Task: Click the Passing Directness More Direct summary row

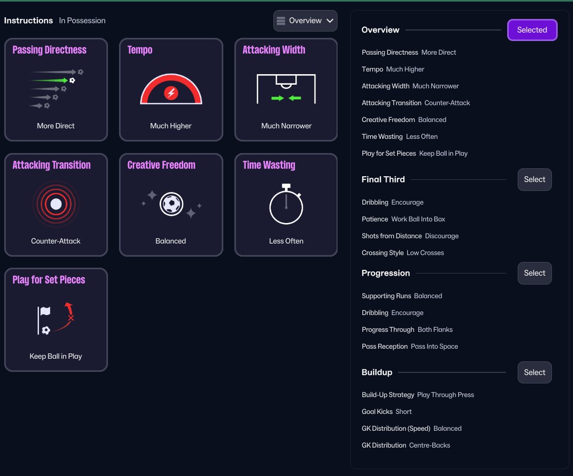Action: tap(409, 53)
